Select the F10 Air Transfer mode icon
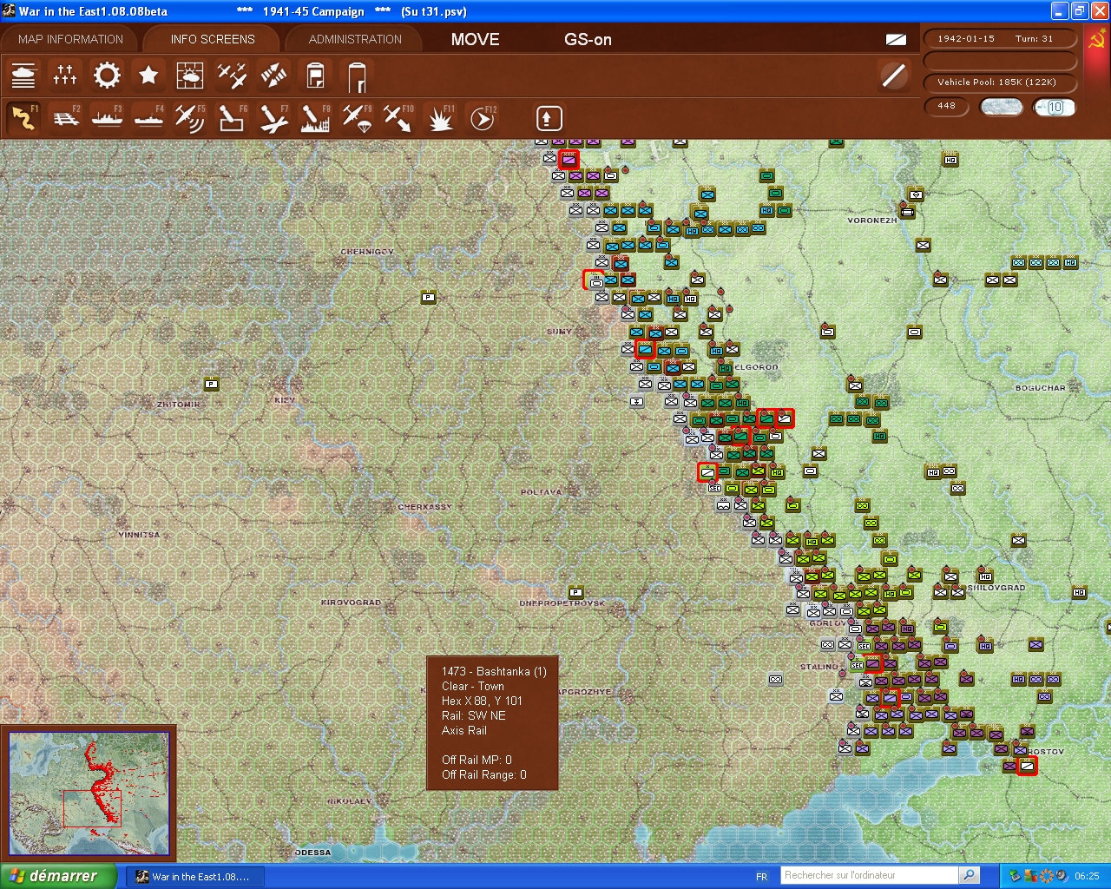 398,117
